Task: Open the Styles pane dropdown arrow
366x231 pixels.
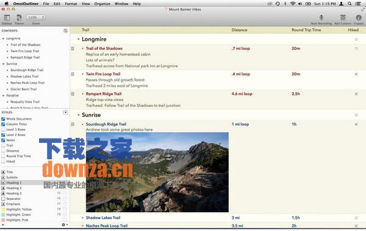Action: click(66, 112)
